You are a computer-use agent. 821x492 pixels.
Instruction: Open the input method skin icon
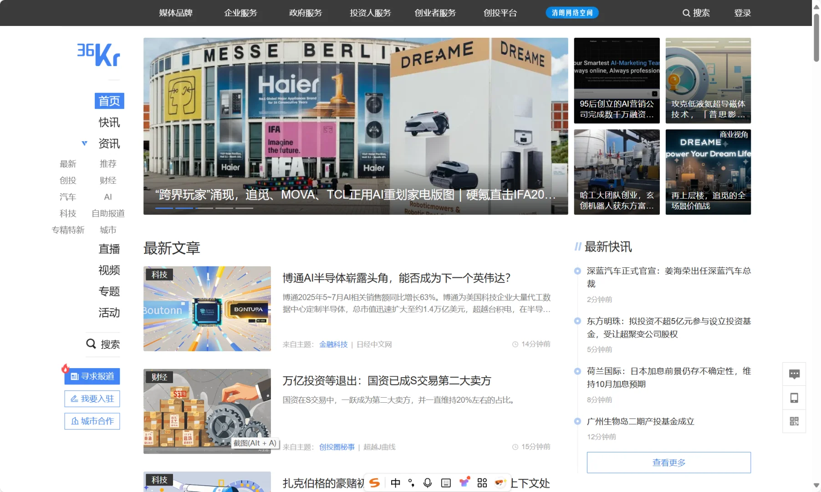pos(464,482)
